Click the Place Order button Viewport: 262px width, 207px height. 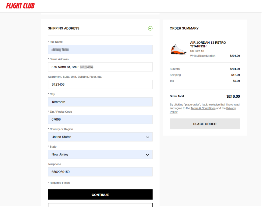click(205, 124)
